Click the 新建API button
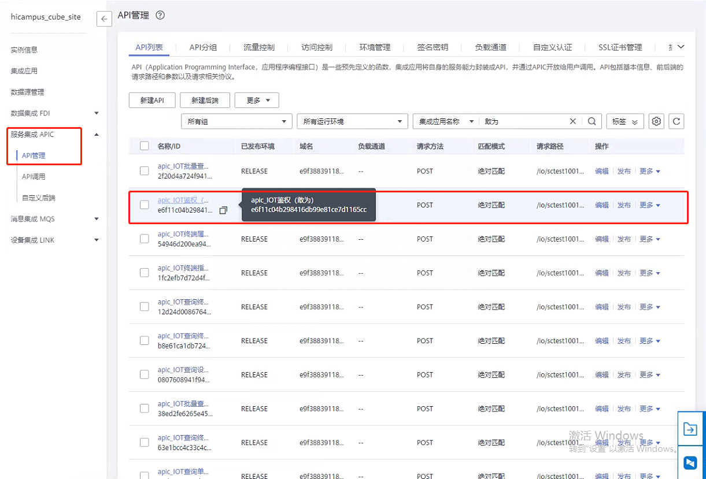706x479 pixels. tap(152, 100)
